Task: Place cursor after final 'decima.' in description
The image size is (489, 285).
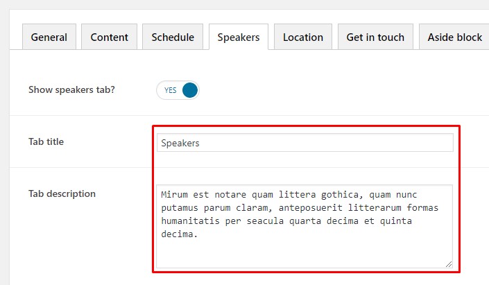Action: [x=200, y=234]
